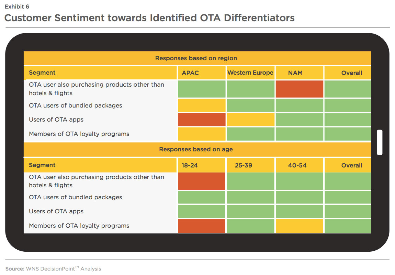Choose the 18-24 cell for bundled packages

202,197
